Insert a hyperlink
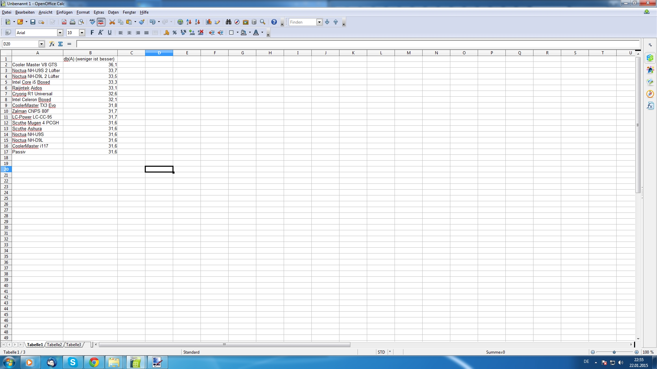Image resolution: width=657 pixels, height=369 pixels. pyautogui.click(x=180, y=22)
